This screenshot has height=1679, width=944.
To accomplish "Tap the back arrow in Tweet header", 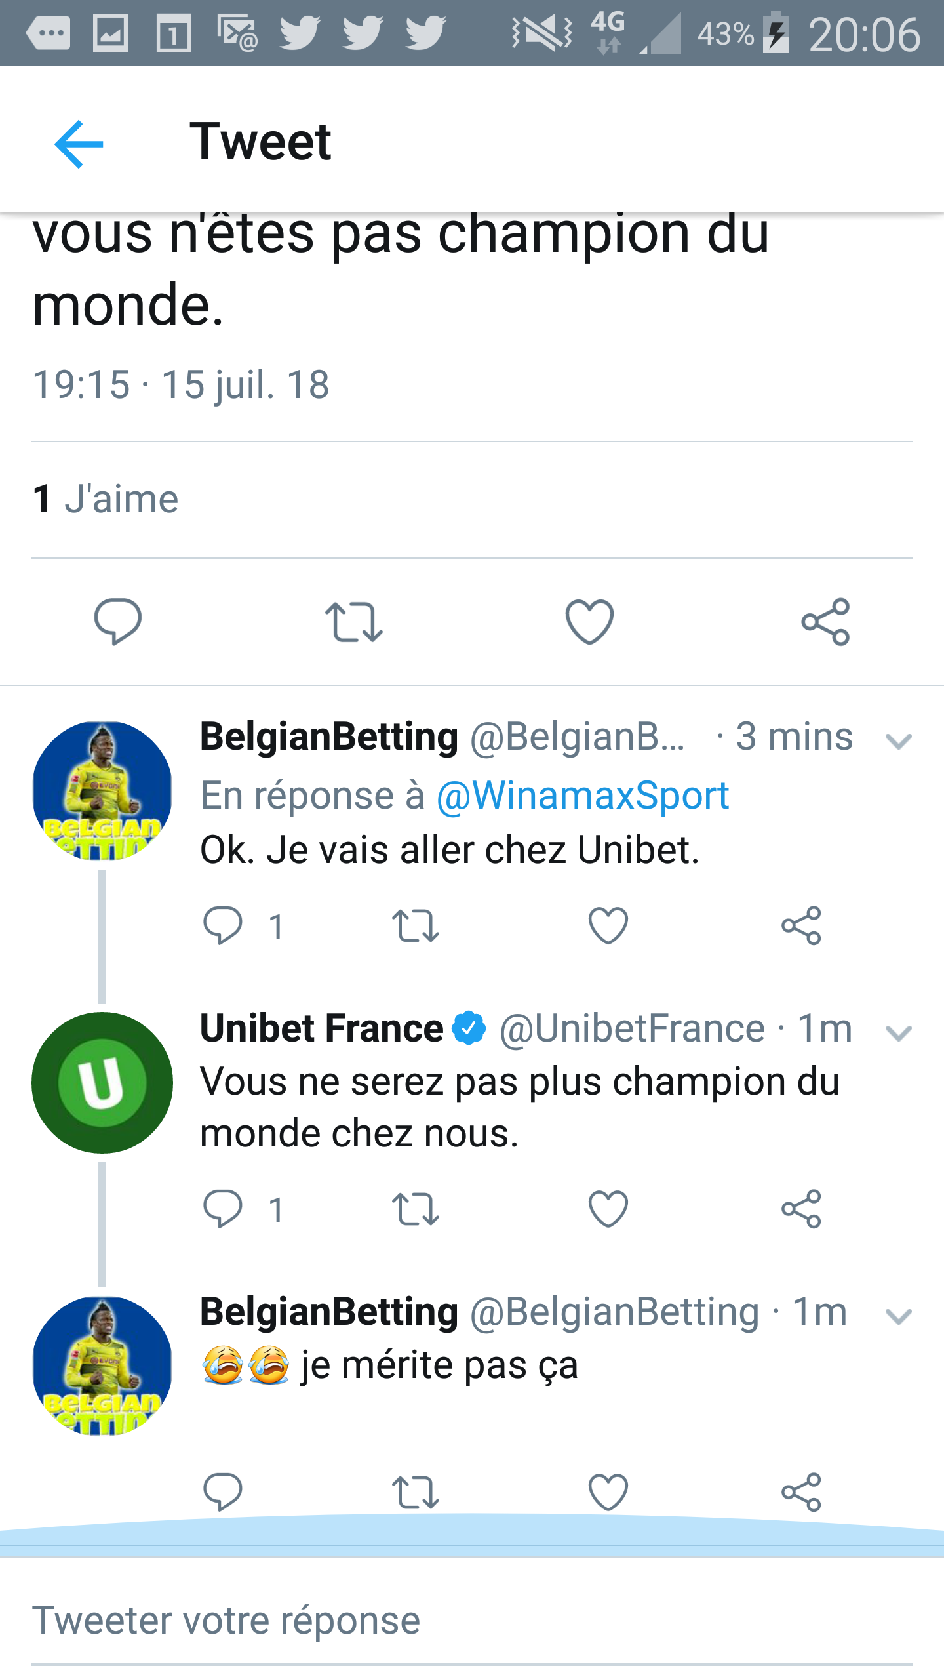I will pyautogui.click(x=79, y=144).
